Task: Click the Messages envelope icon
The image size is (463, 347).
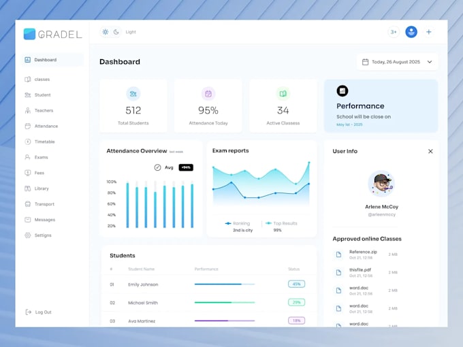Action: pyautogui.click(x=27, y=220)
